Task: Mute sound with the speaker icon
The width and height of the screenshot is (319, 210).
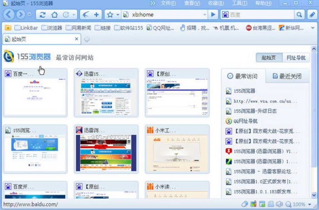Action: point(279,204)
